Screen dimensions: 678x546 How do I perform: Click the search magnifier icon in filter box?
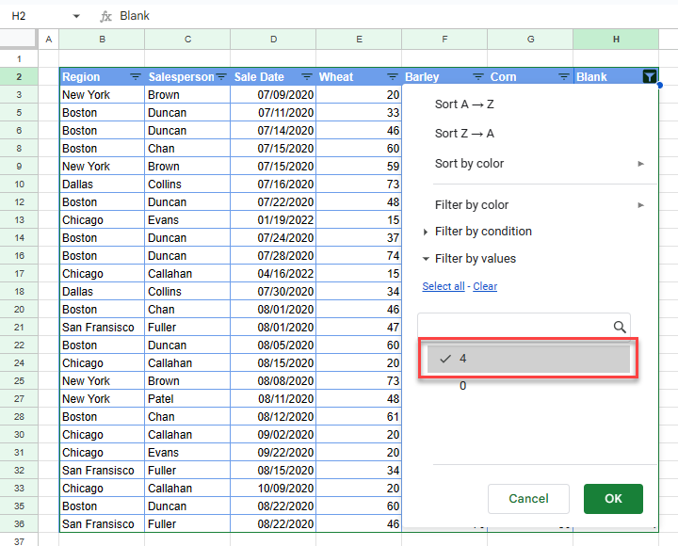point(620,327)
